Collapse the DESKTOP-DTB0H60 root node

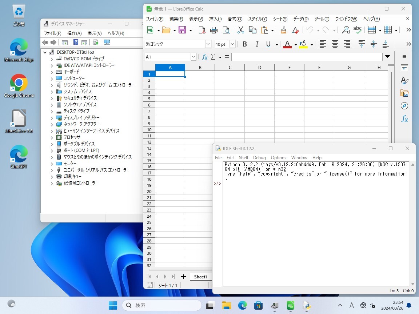[x=45, y=52]
